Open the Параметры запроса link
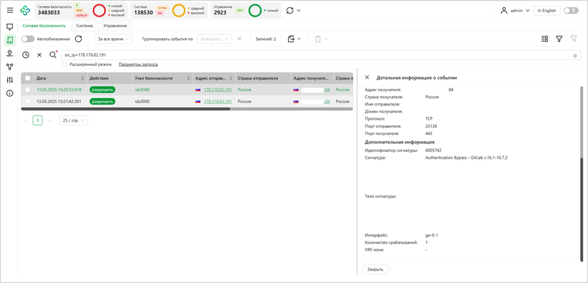Viewport: 588px width, 283px height. (138, 64)
